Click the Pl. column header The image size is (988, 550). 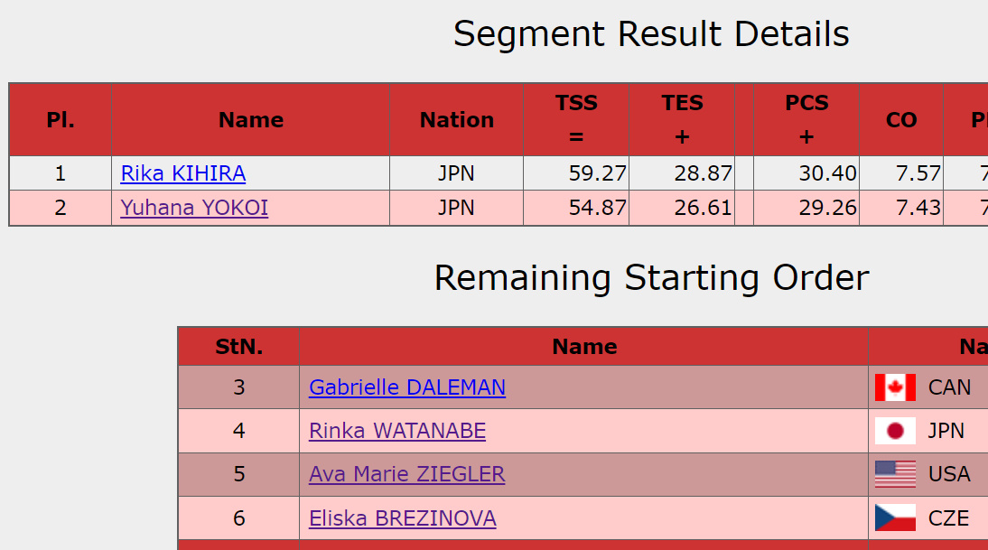tap(61, 120)
